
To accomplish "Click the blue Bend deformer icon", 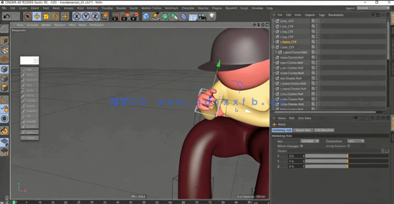I will [x=184, y=17].
